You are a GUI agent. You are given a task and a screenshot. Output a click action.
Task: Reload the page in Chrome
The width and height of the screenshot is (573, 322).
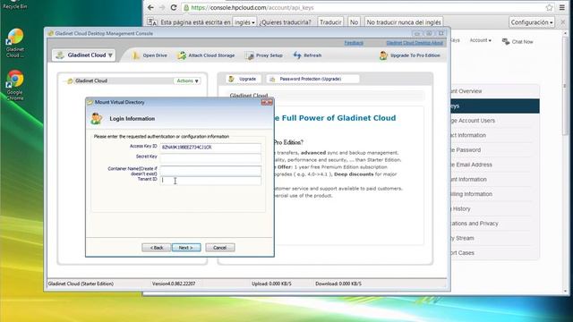(174, 8)
